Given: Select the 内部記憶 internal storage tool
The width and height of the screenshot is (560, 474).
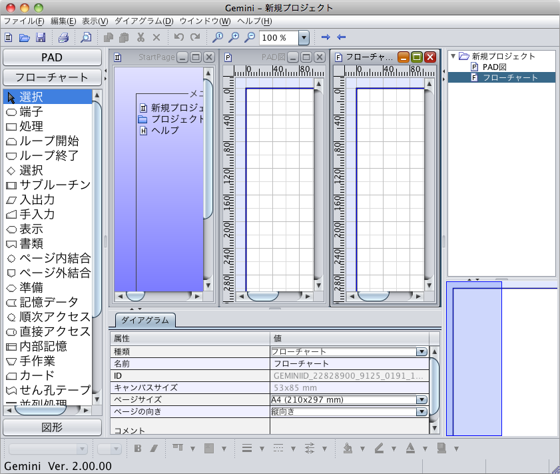Looking at the screenshot, I should point(47,346).
